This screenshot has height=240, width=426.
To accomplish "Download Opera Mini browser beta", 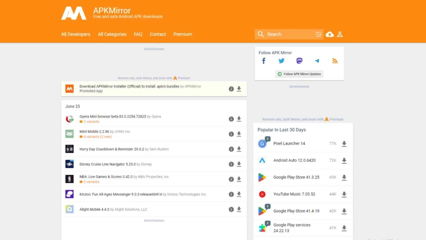I will [x=239, y=119].
